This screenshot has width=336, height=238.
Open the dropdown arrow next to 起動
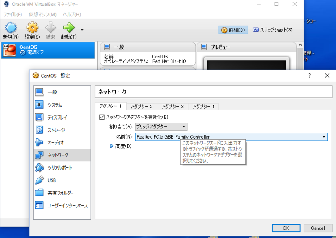pos(82,30)
